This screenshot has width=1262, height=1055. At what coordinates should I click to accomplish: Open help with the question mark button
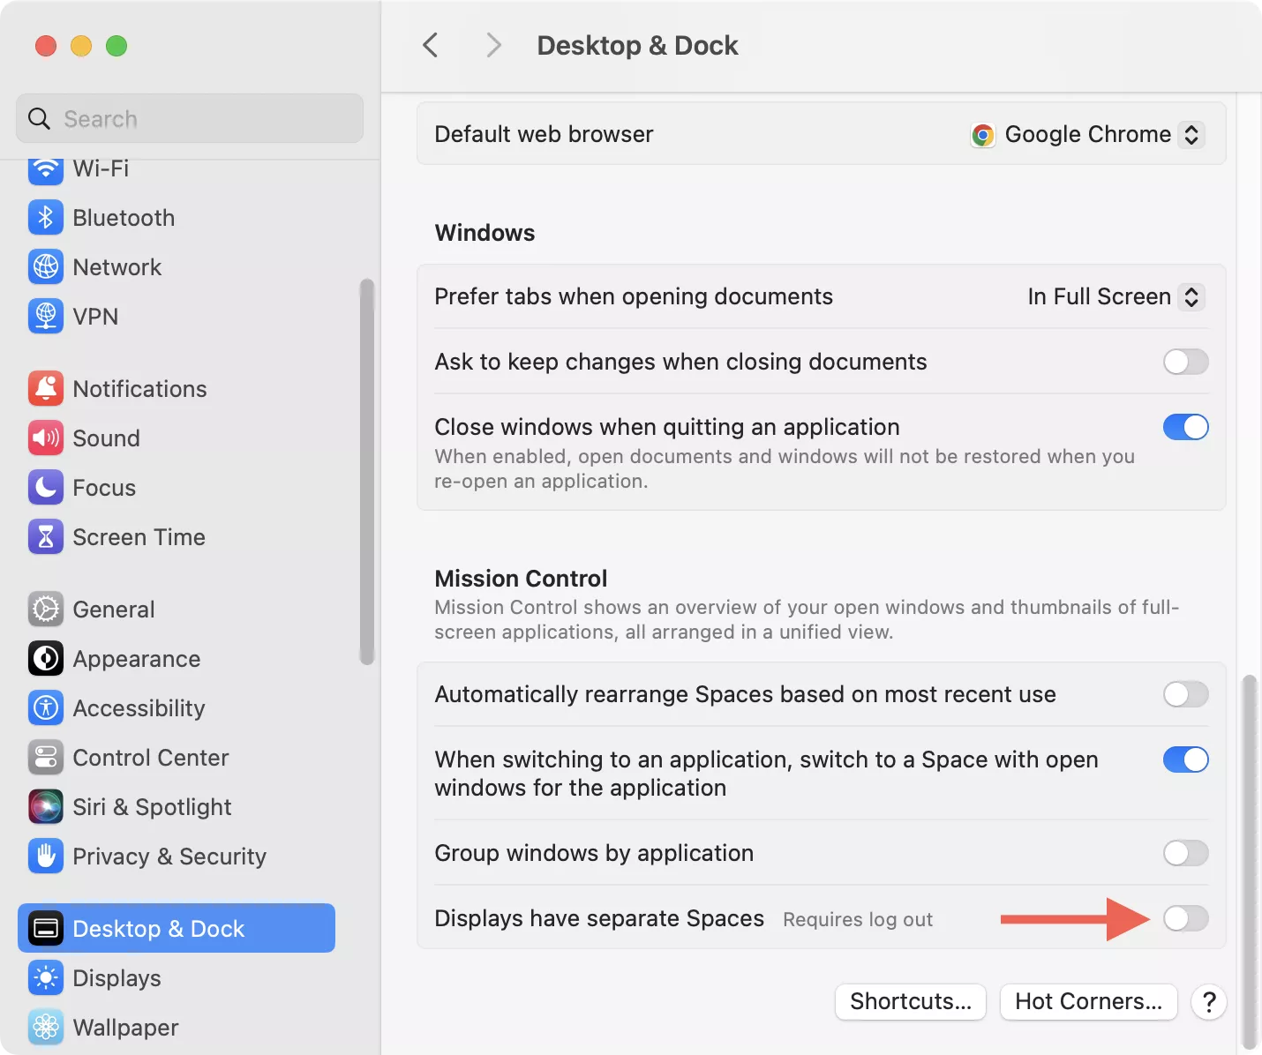1209,1002
